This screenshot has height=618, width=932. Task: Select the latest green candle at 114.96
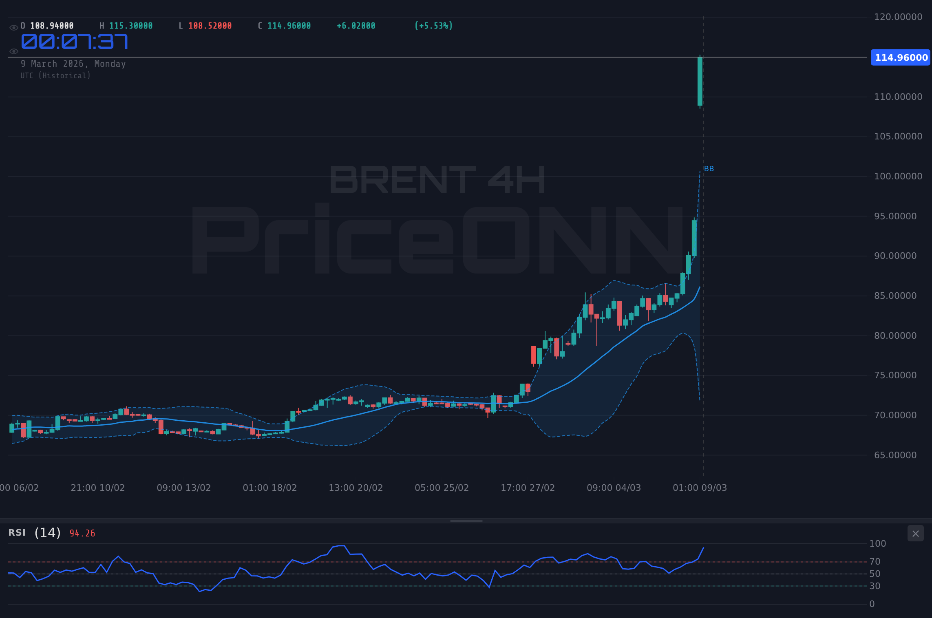point(700,82)
